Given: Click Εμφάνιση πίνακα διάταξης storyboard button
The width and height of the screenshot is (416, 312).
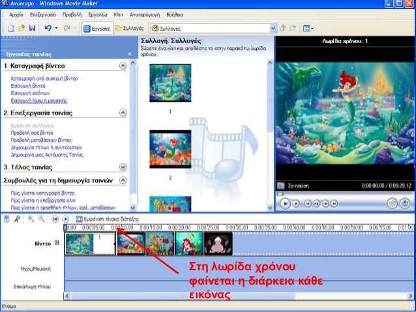Looking at the screenshot, I should pyautogui.click(x=107, y=219).
